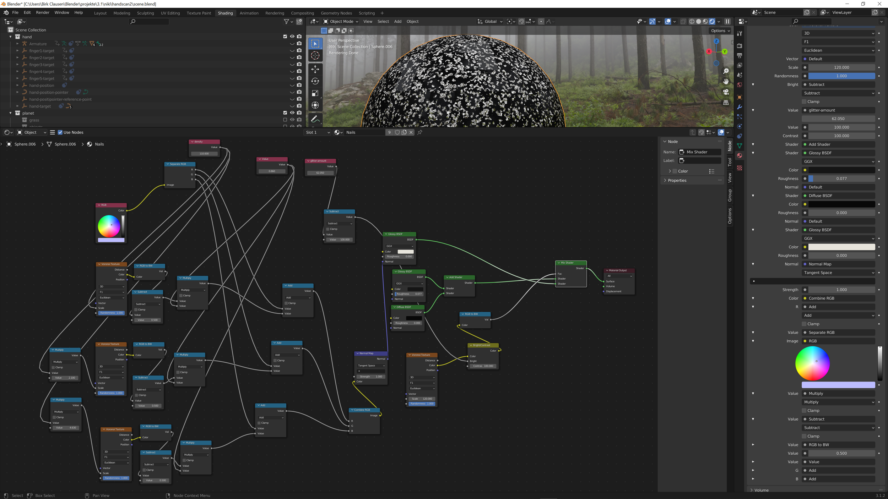Open Material properties tab icon
888x499 pixels.
[740, 155]
